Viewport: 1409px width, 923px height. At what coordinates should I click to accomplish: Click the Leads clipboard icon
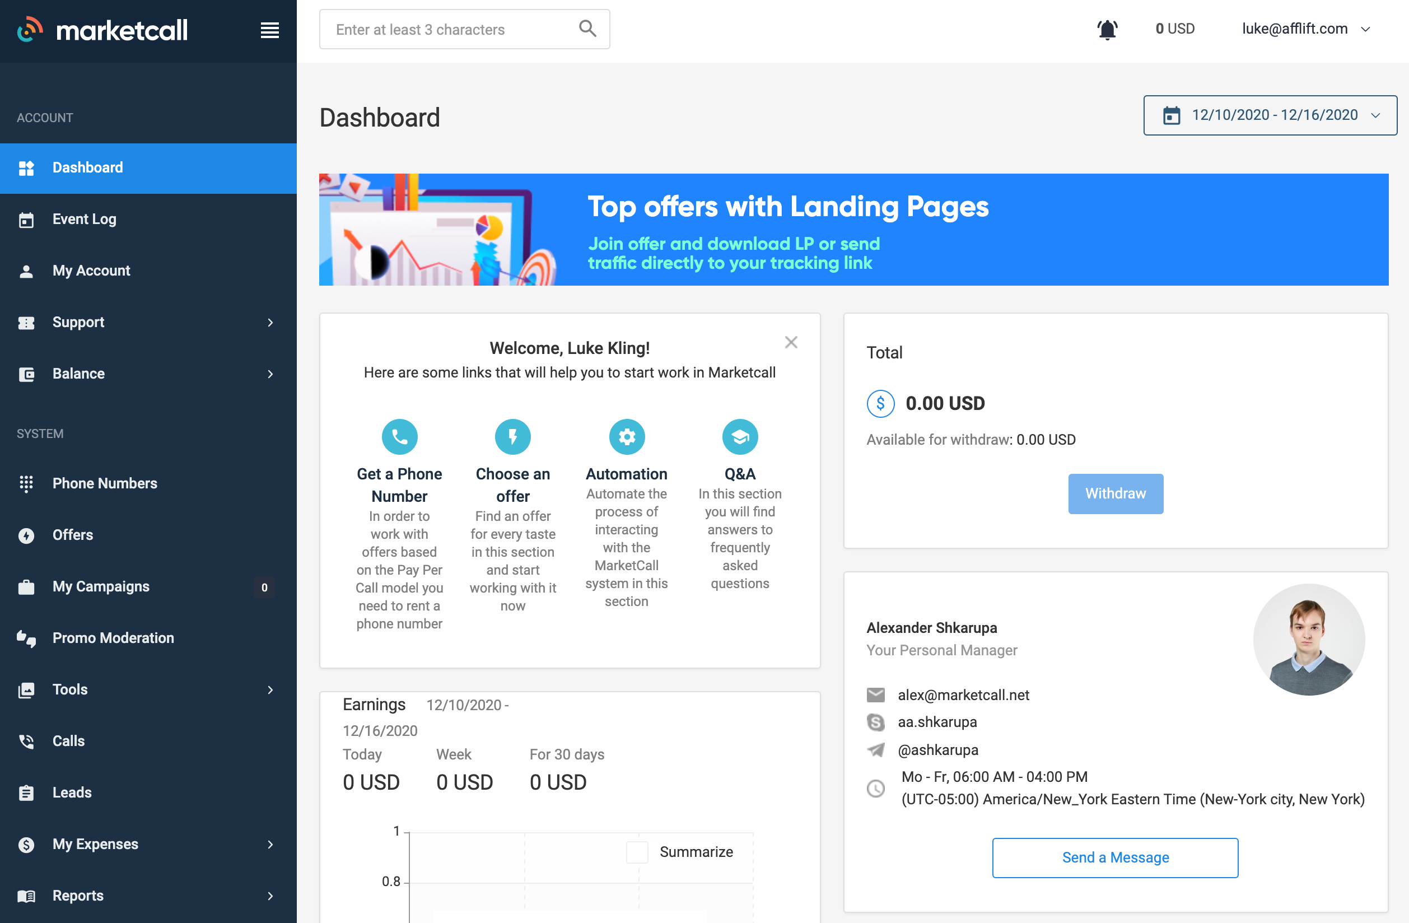point(26,793)
